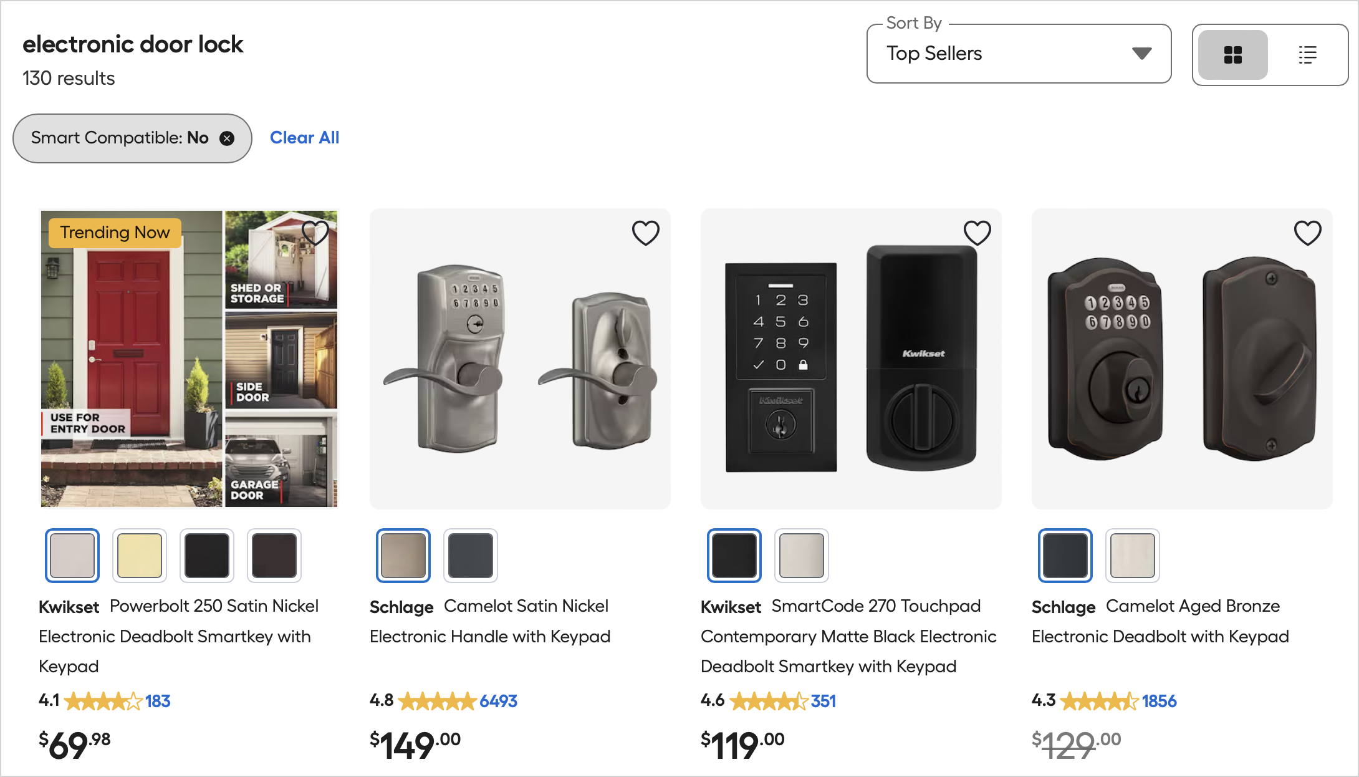Viewport: 1359px width, 777px height.
Task: Choose the dark gray swatch for the Schlage Camelot
Action: [471, 555]
